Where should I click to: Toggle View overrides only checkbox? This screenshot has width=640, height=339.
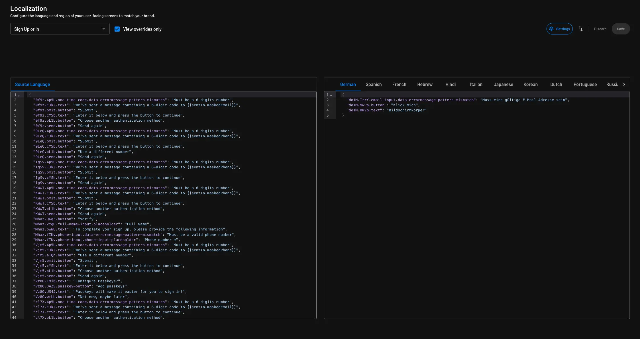click(117, 29)
